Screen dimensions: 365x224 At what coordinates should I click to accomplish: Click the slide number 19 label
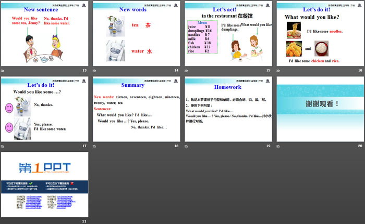(x=268, y=146)
